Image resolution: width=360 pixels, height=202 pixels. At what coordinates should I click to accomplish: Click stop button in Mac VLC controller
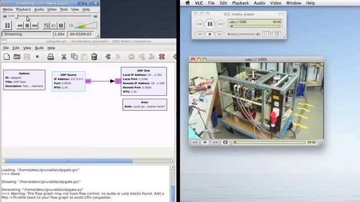pos(210,34)
